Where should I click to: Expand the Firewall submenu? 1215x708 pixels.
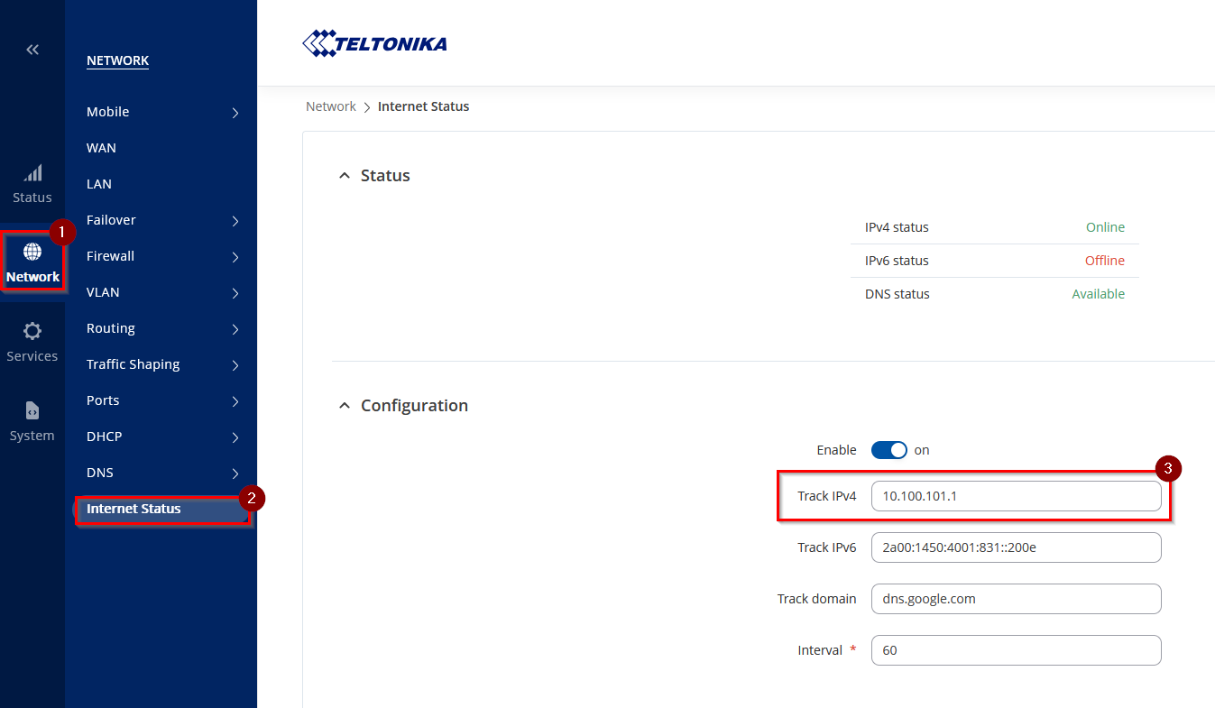235,257
